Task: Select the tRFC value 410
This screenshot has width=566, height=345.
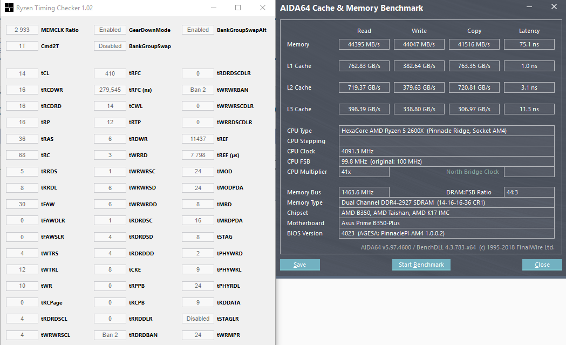Action: point(110,73)
